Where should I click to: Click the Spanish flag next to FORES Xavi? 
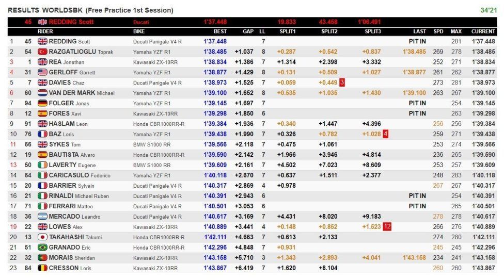42,113
